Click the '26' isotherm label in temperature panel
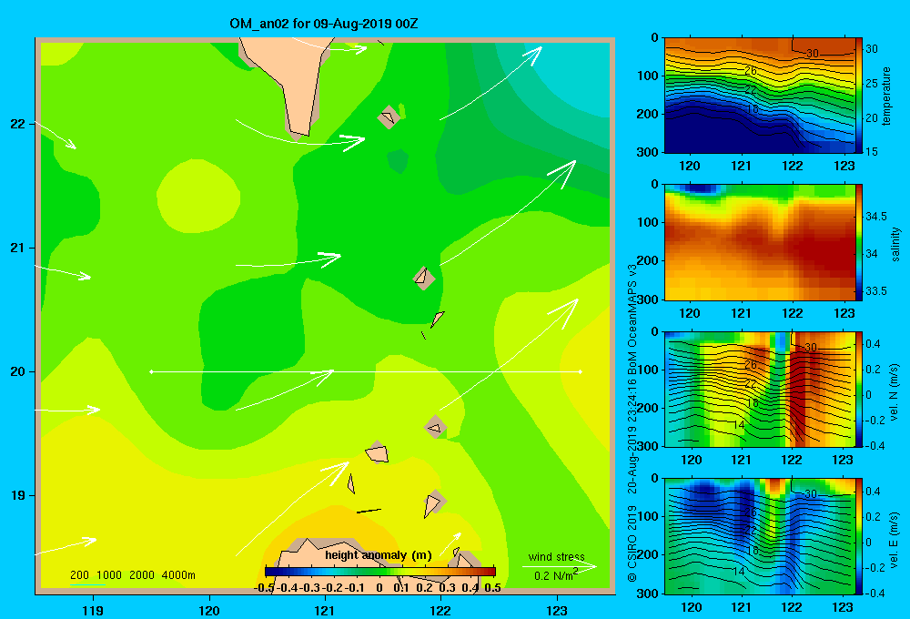 [x=751, y=71]
